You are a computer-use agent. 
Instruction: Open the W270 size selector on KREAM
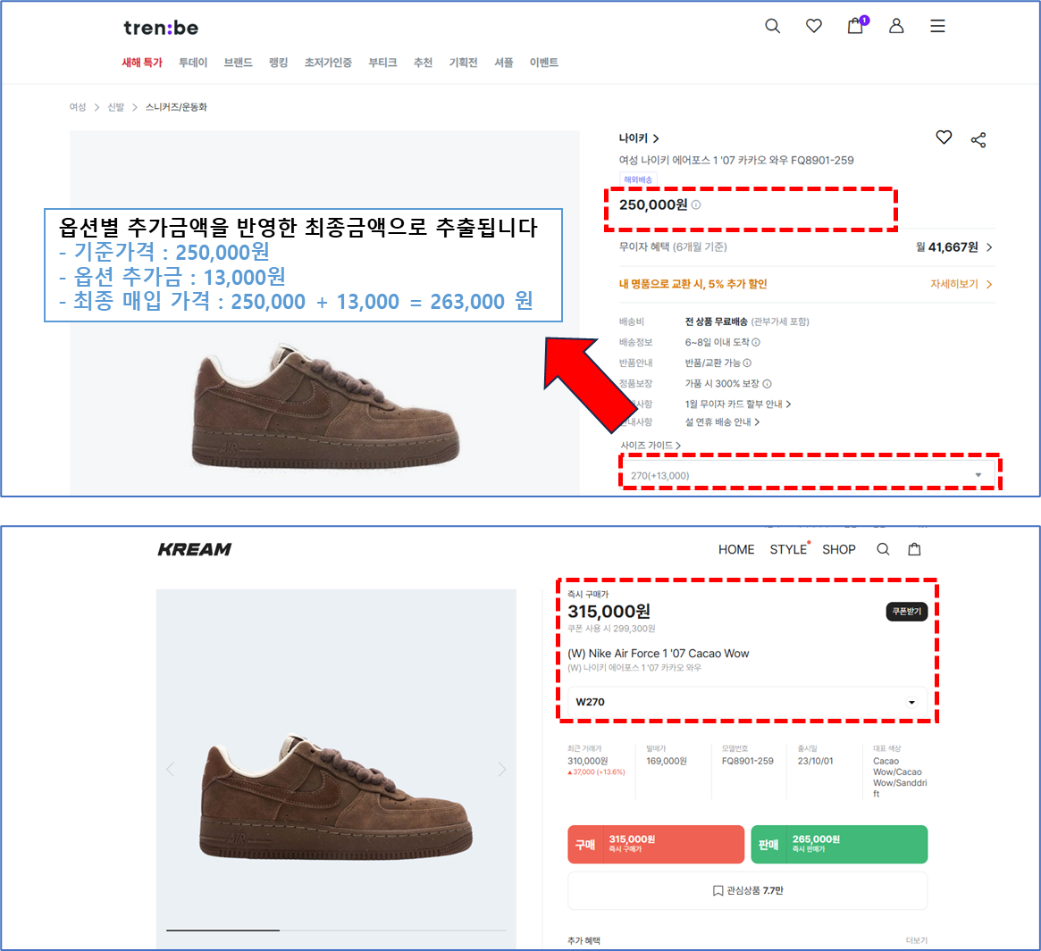click(x=748, y=702)
